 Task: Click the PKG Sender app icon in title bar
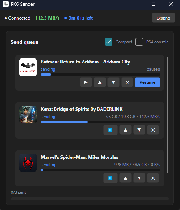click(6, 4)
